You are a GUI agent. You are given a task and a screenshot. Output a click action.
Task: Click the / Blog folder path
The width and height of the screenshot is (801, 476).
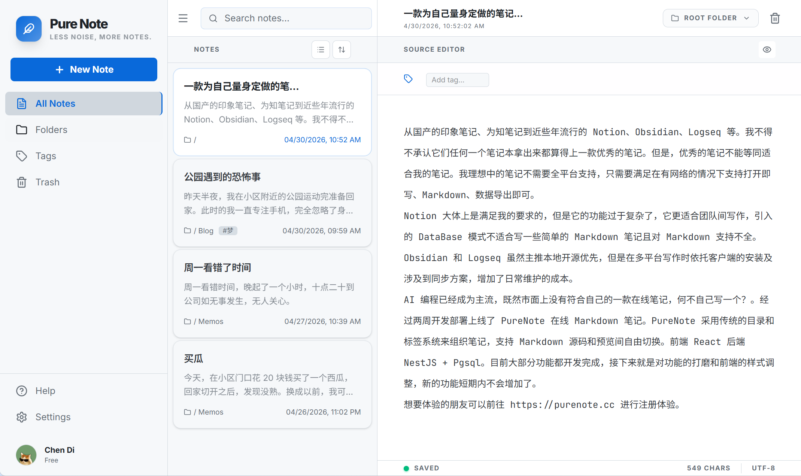(x=204, y=231)
